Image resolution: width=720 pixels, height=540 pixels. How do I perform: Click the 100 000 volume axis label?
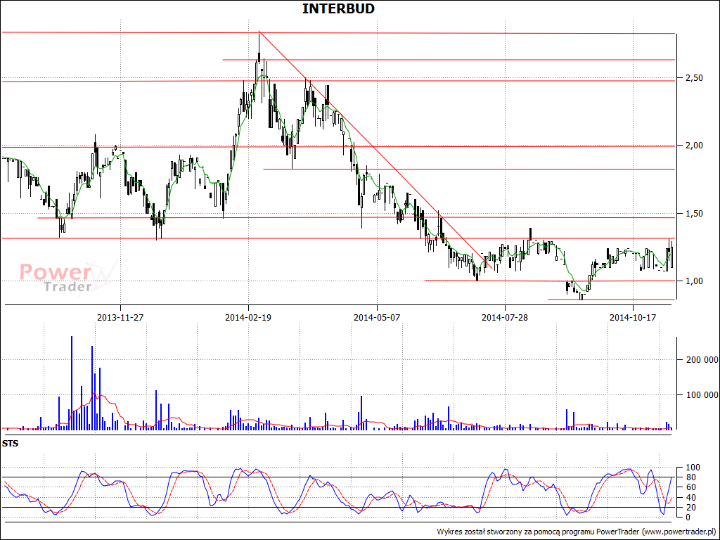click(701, 395)
